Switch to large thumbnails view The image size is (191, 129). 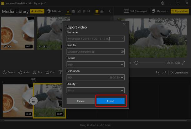pos(97,11)
